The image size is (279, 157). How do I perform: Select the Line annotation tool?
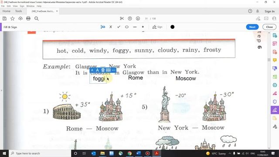pyautogui.click(x=135, y=27)
